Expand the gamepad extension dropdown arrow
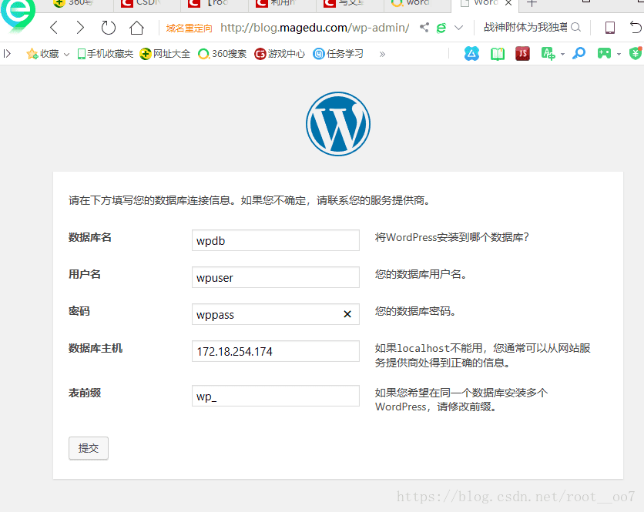The width and height of the screenshot is (644, 512). [619, 54]
